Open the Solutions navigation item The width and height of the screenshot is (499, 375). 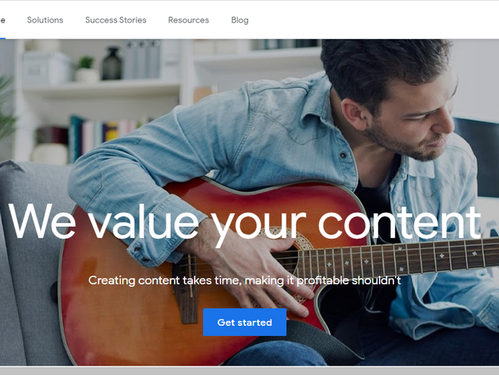pos(45,20)
